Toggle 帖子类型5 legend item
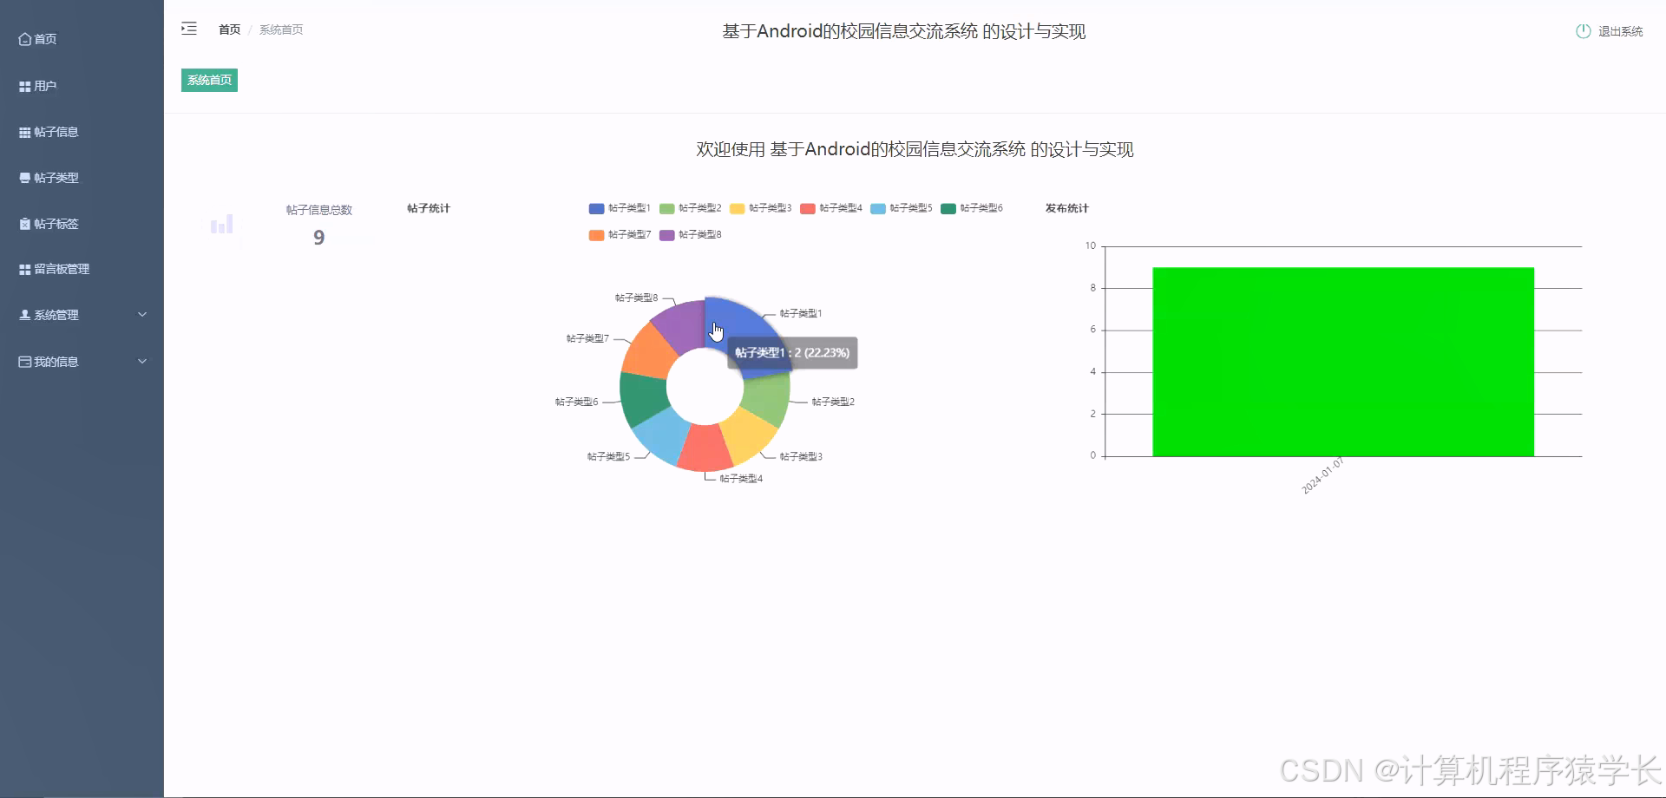This screenshot has height=798, width=1666. pyautogui.click(x=902, y=208)
